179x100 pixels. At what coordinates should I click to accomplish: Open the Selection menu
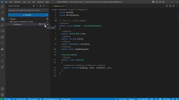pyautogui.click(x=17, y=2)
